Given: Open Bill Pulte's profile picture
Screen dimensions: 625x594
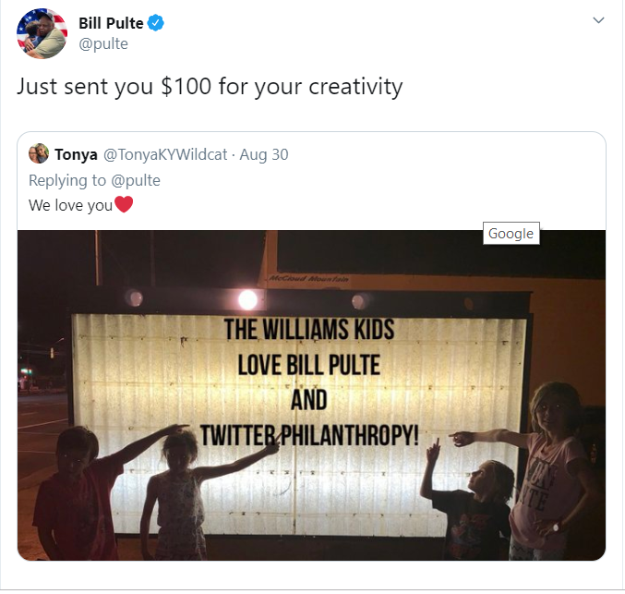Looking at the screenshot, I should click(x=42, y=34).
